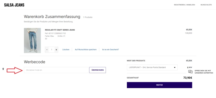Open the delivery method dropdown
The width and height of the screenshot is (216, 98).
(x=152, y=67)
